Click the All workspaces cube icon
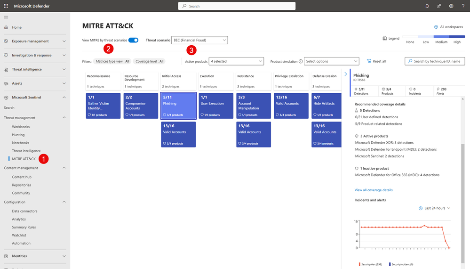 click(436, 27)
